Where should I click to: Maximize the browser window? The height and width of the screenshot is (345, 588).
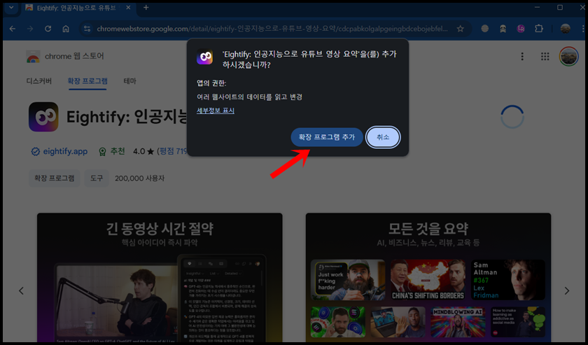point(560,8)
